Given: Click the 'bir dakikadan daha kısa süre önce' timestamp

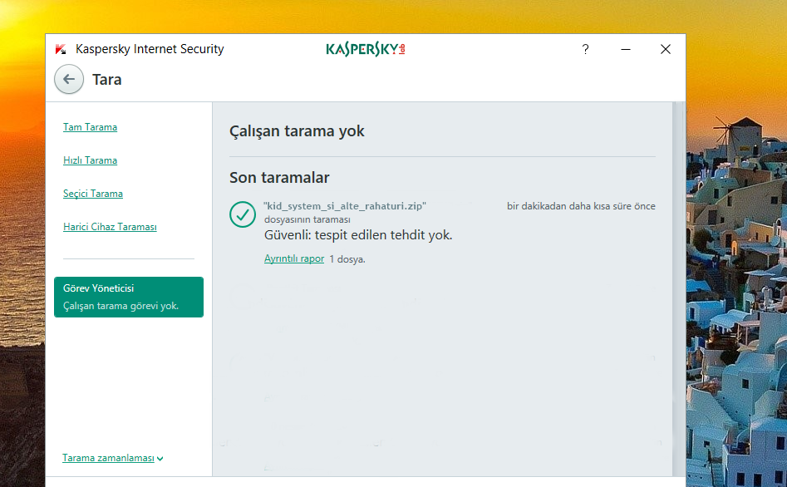Looking at the screenshot, I should click(x=581, y=206).
